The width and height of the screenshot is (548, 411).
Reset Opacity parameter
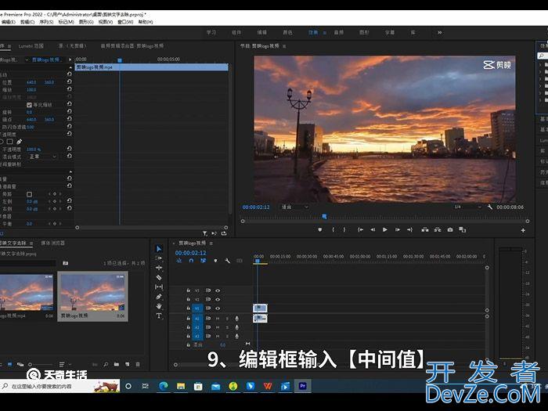69,149
